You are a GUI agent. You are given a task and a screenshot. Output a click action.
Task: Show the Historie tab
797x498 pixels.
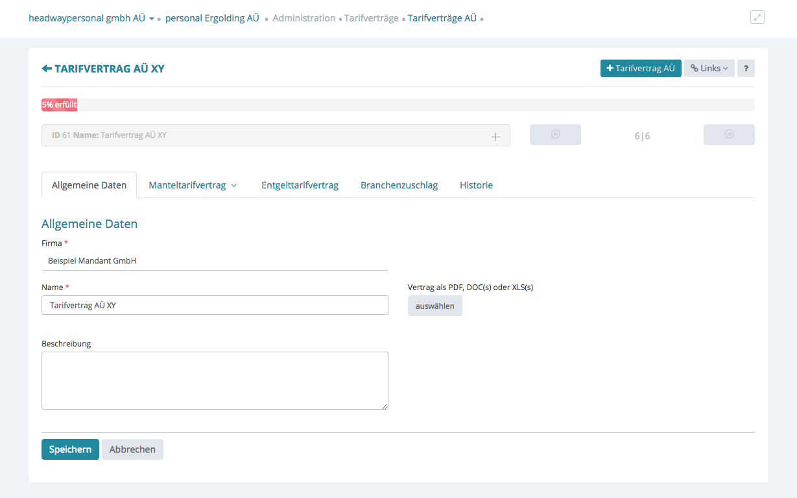[x=476, y=185]
